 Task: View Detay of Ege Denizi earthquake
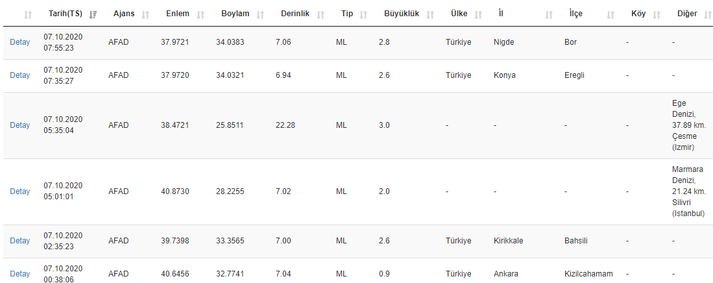pos(19,125)
